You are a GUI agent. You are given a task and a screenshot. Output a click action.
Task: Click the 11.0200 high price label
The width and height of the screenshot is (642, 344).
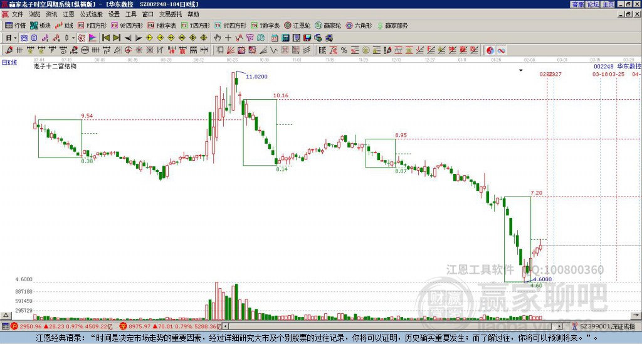point(256,77)
